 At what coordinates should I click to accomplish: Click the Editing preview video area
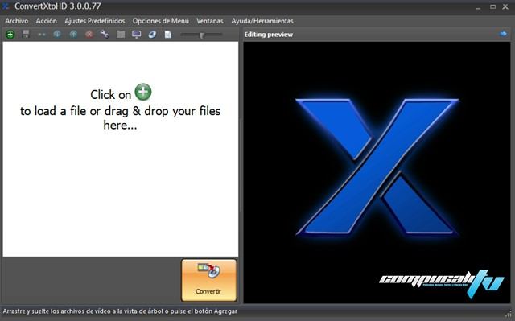pos(377,172)
